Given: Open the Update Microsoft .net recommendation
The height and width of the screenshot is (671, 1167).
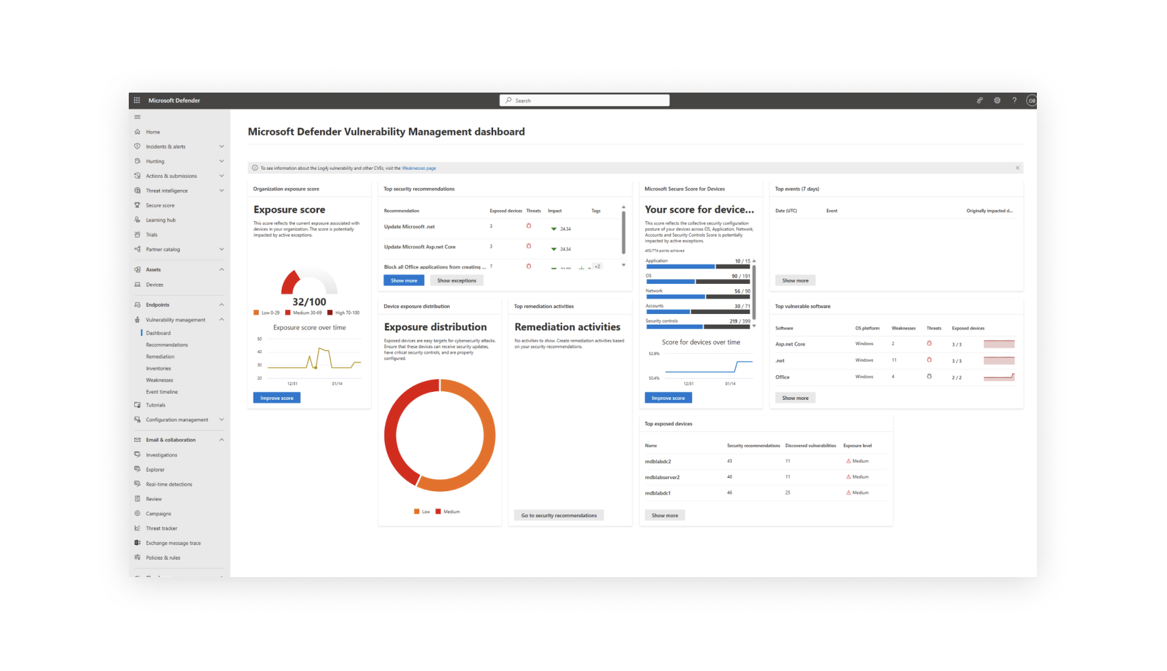Looking at the screenshot, I should [409, 227].
